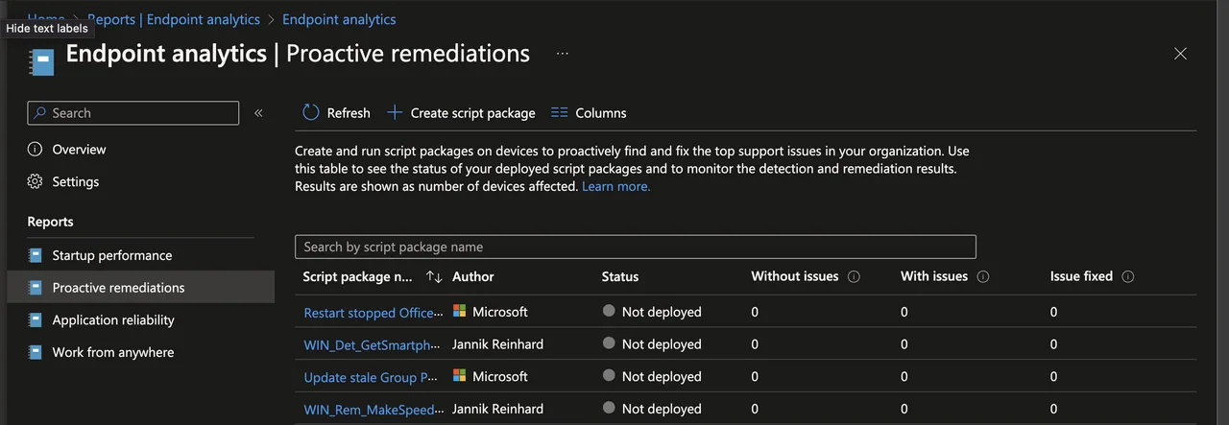The width and height of the screenshot is (1229, 425).
Task: Click the Without issues column header
Action: pyautogui.click(x=795, y=276)
